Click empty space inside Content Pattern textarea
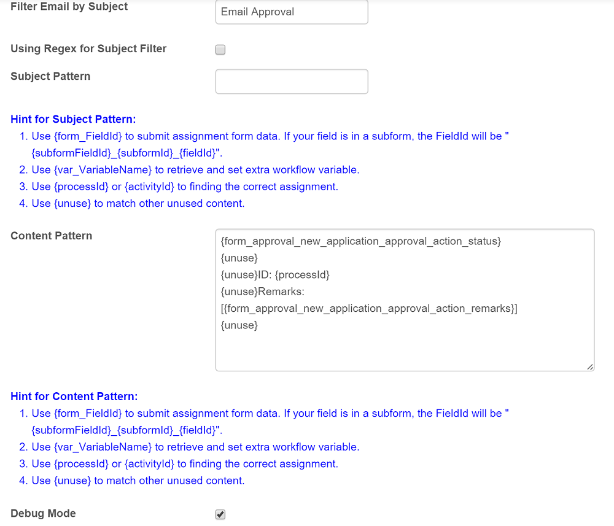The width and height of the screenshot is (614, 526). coord(404,349)
